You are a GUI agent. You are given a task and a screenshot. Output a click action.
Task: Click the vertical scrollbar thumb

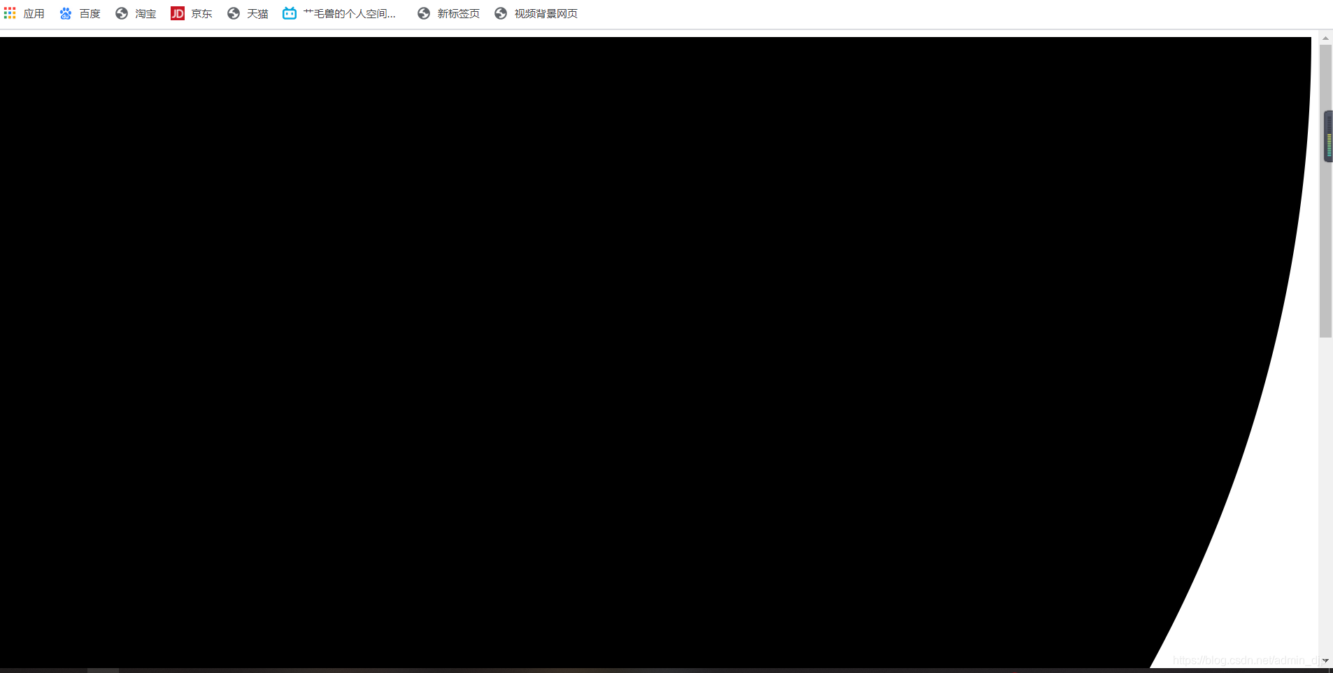[1325, 191]
